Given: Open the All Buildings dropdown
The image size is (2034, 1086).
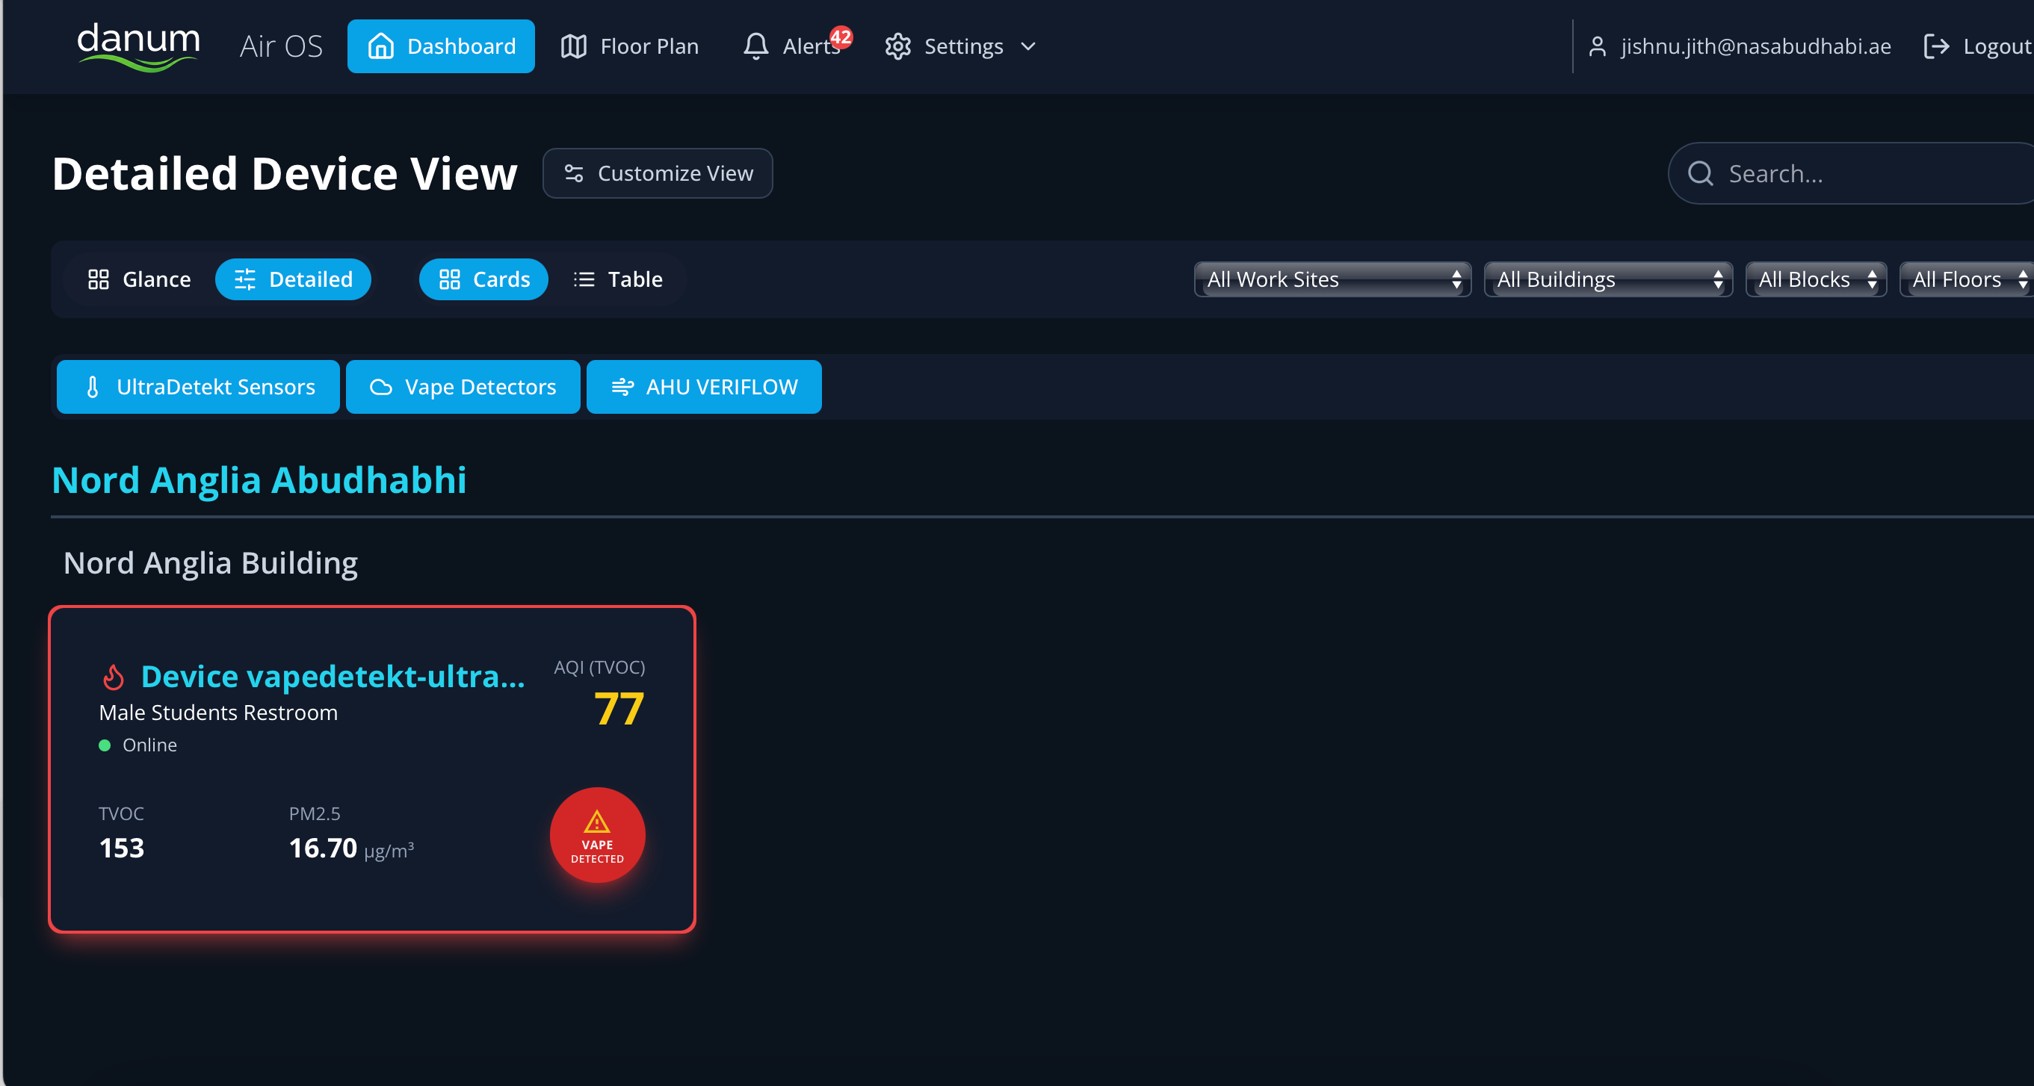Looking at the screenshot, I should point(1608,279).
